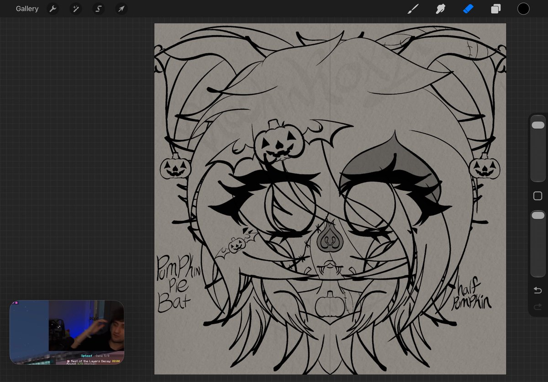Screen dimensions: 548x382
Task: Open the black color picker
Action: pos(523,9)
